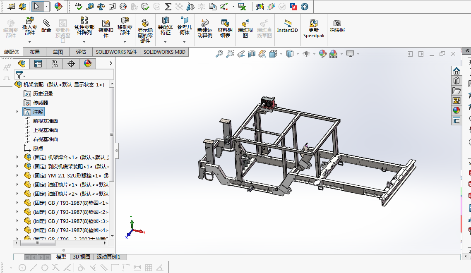Click the Sum (Σ) section properties icon
471x273 pixels.
coord(168,6)
